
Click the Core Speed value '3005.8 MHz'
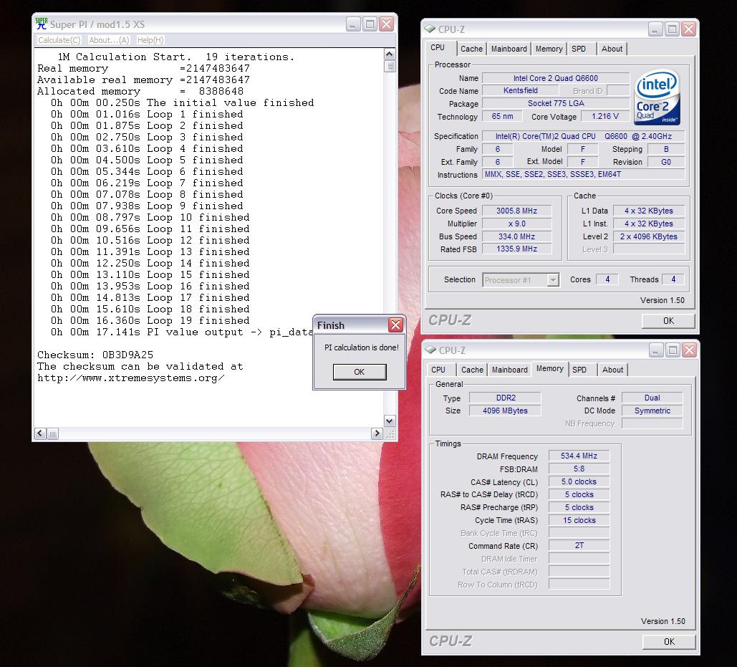516,211
